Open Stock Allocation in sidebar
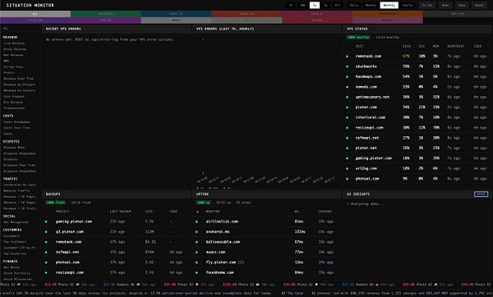This screenshot has width=493, height=297. 17,279
